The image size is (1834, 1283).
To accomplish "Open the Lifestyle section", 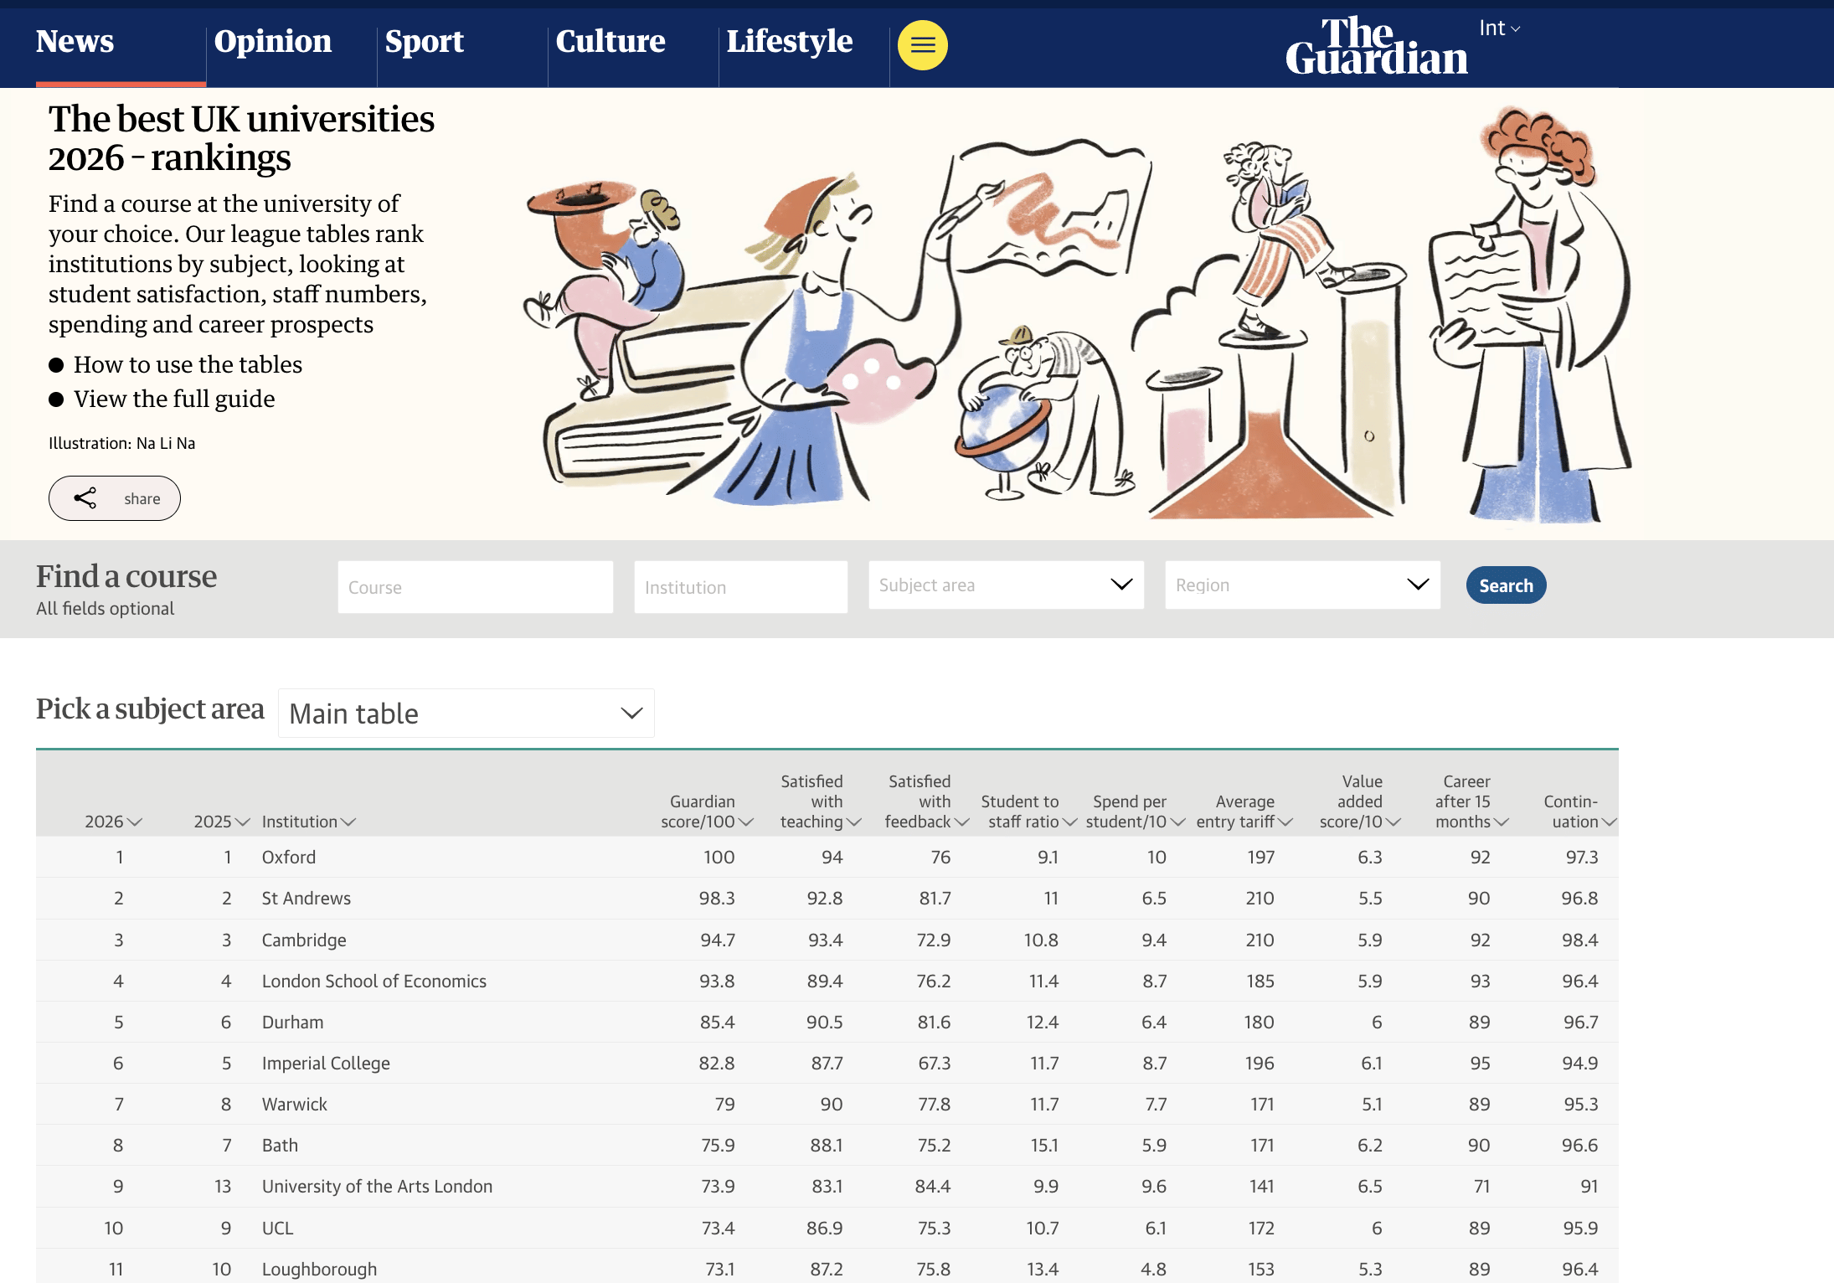I will (789, 41).
